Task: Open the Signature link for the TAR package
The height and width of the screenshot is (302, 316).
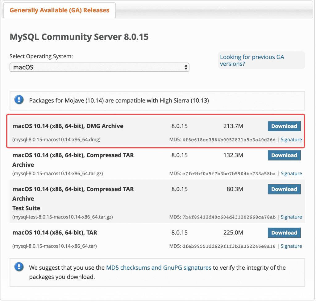Action: 291,246
